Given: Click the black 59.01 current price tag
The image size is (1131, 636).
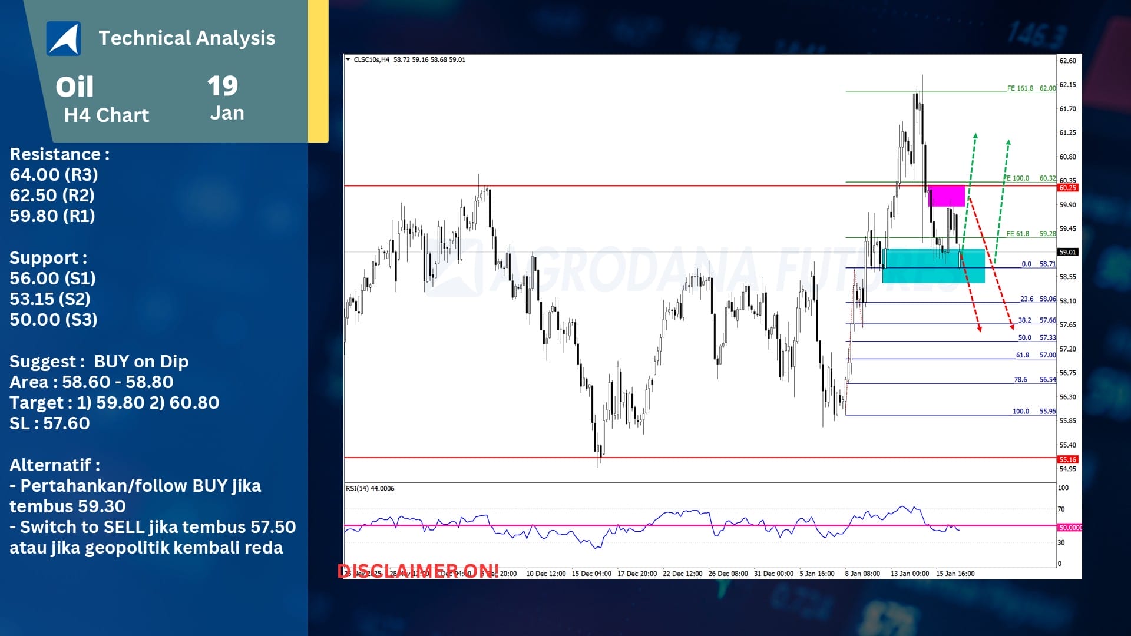Looking at the screenshot, I should click(1067, 252).
